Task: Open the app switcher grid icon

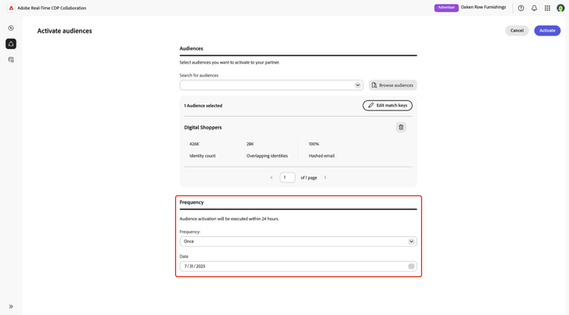Action: (547, 8)
